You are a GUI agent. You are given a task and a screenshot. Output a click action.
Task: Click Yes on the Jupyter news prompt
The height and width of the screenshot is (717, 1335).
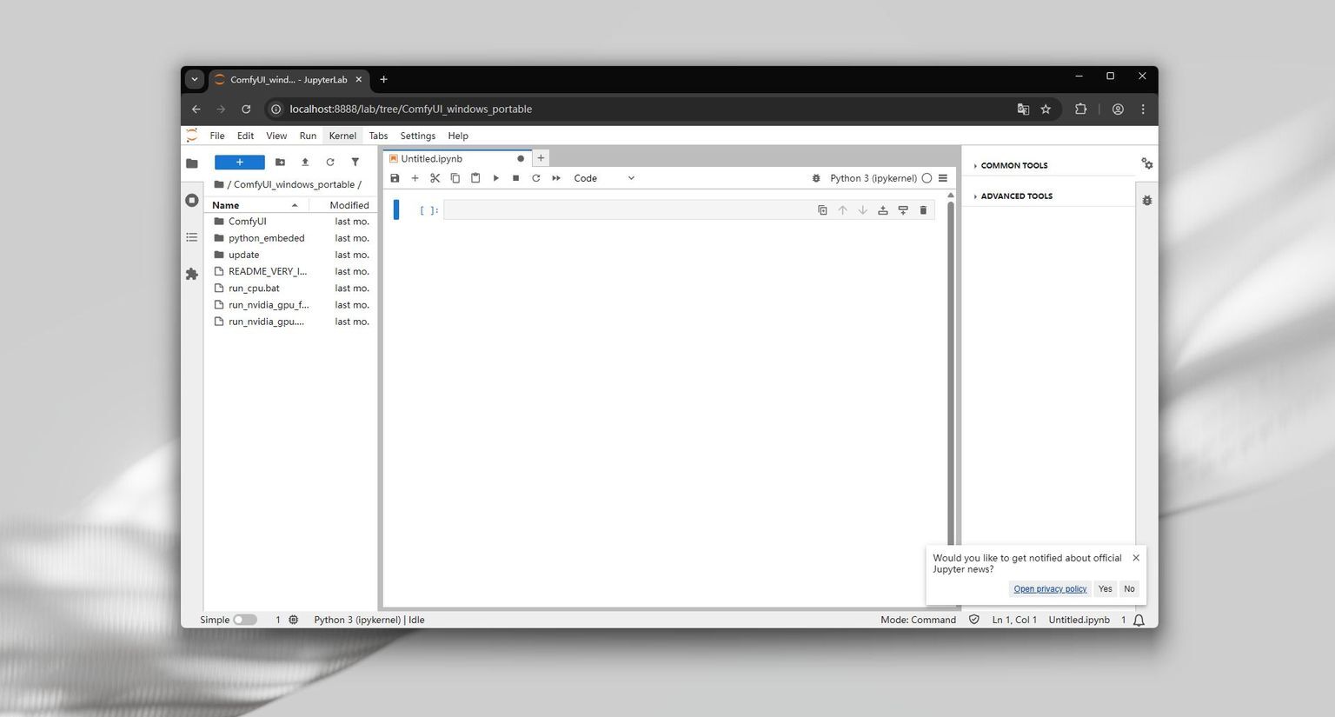point(1105,589)
